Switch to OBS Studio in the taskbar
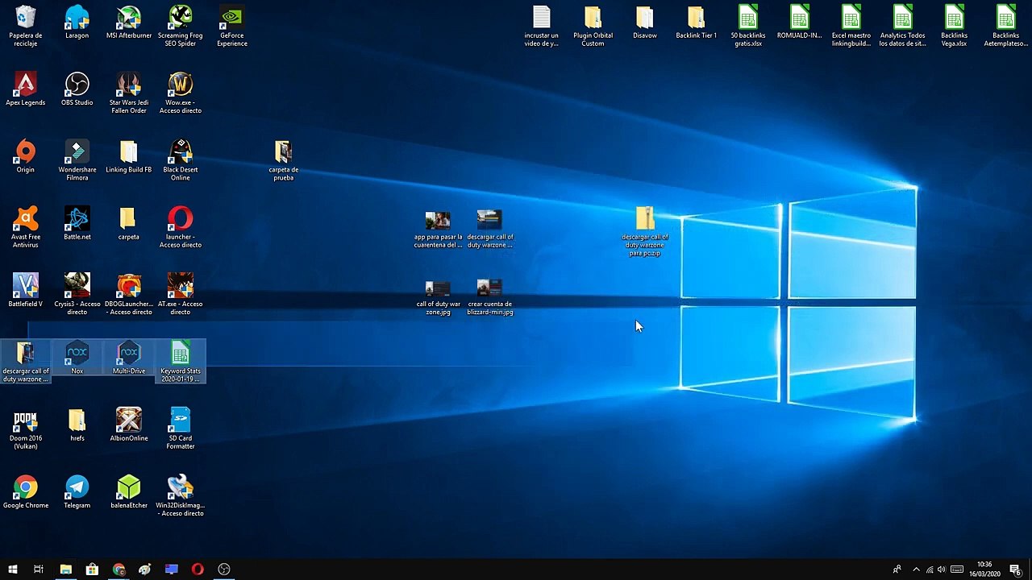Image resolution: width=1032 pixels, height=580 pixels. [224, 570]
